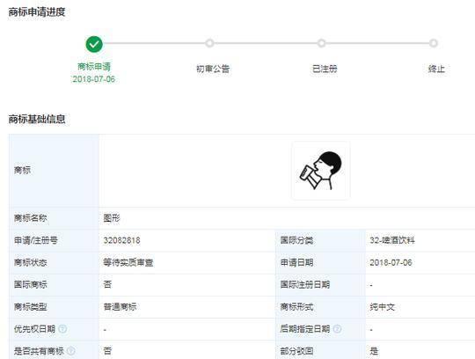Image resolution: width=475 pixels, height=359 pixels.
Task: Select registration number 32082818
Action: 121,240
